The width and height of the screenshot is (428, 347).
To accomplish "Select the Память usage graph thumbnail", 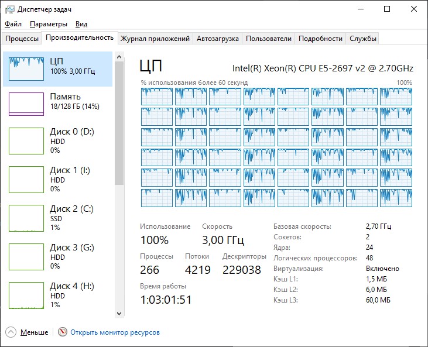I will pos(26,104).
